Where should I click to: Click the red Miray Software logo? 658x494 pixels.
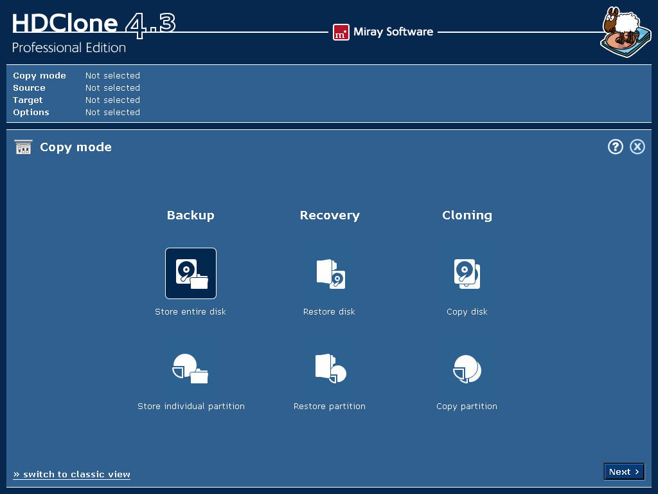pos(341,32)
